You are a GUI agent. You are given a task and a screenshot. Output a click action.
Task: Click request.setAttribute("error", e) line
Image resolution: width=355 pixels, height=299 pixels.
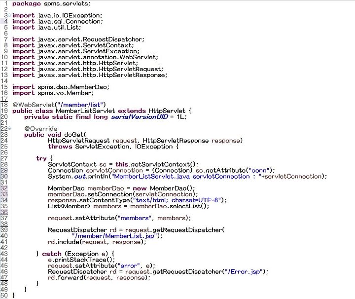point(102,266)
